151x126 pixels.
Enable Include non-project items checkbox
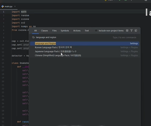pos(96,31)
